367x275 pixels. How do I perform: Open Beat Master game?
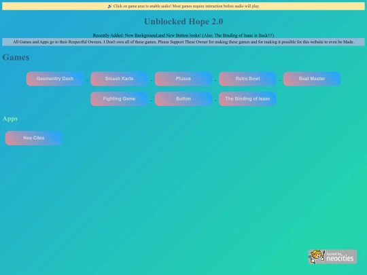coord(312,79)
